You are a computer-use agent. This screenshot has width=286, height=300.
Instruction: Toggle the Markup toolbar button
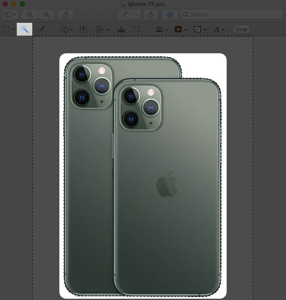[170, 15]
